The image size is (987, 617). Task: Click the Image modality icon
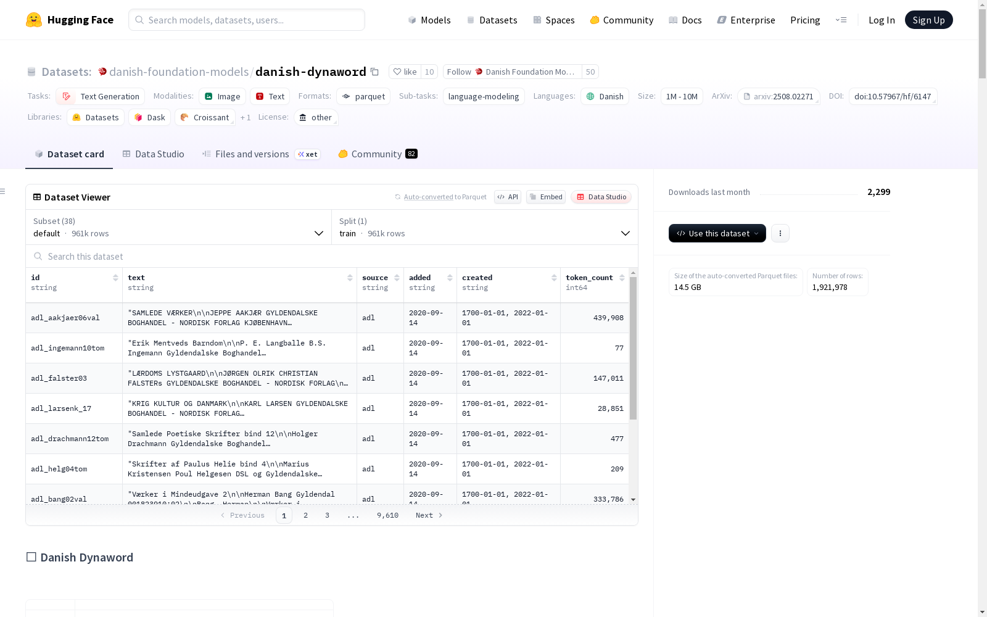(x=209, y=96)
